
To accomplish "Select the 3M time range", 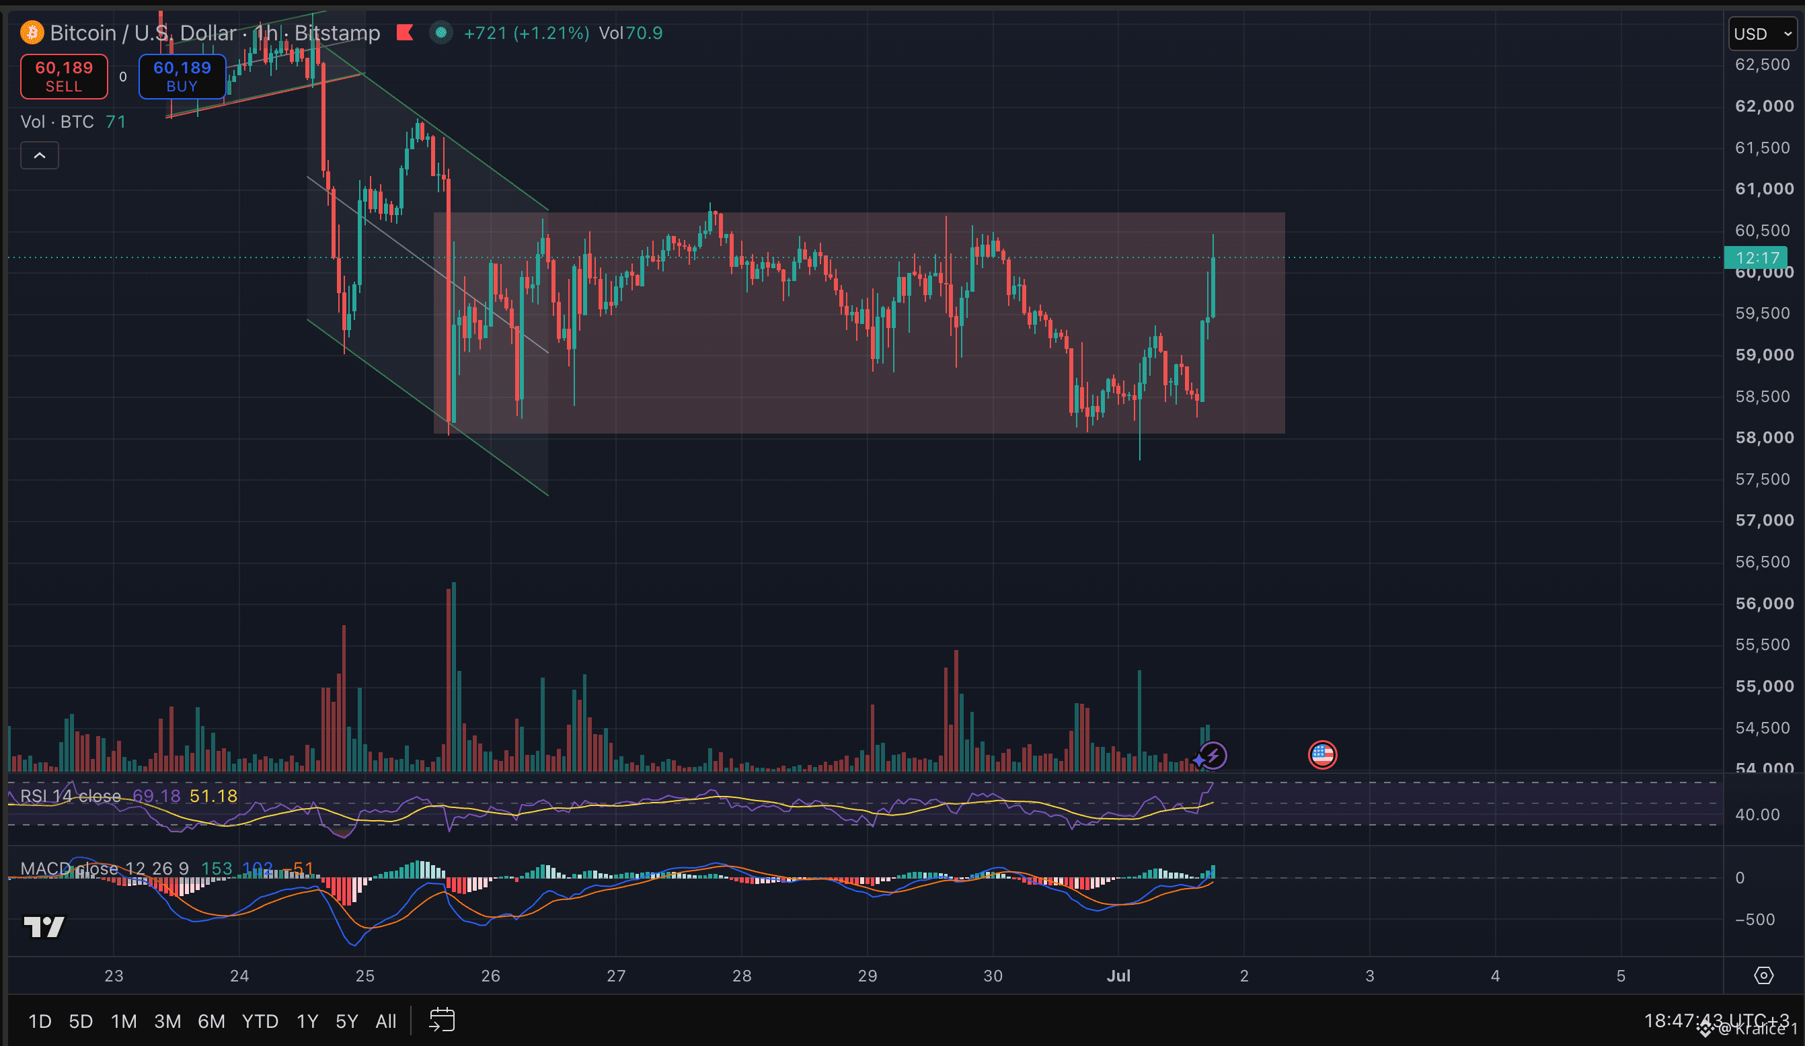I will tap(167, 1021).
